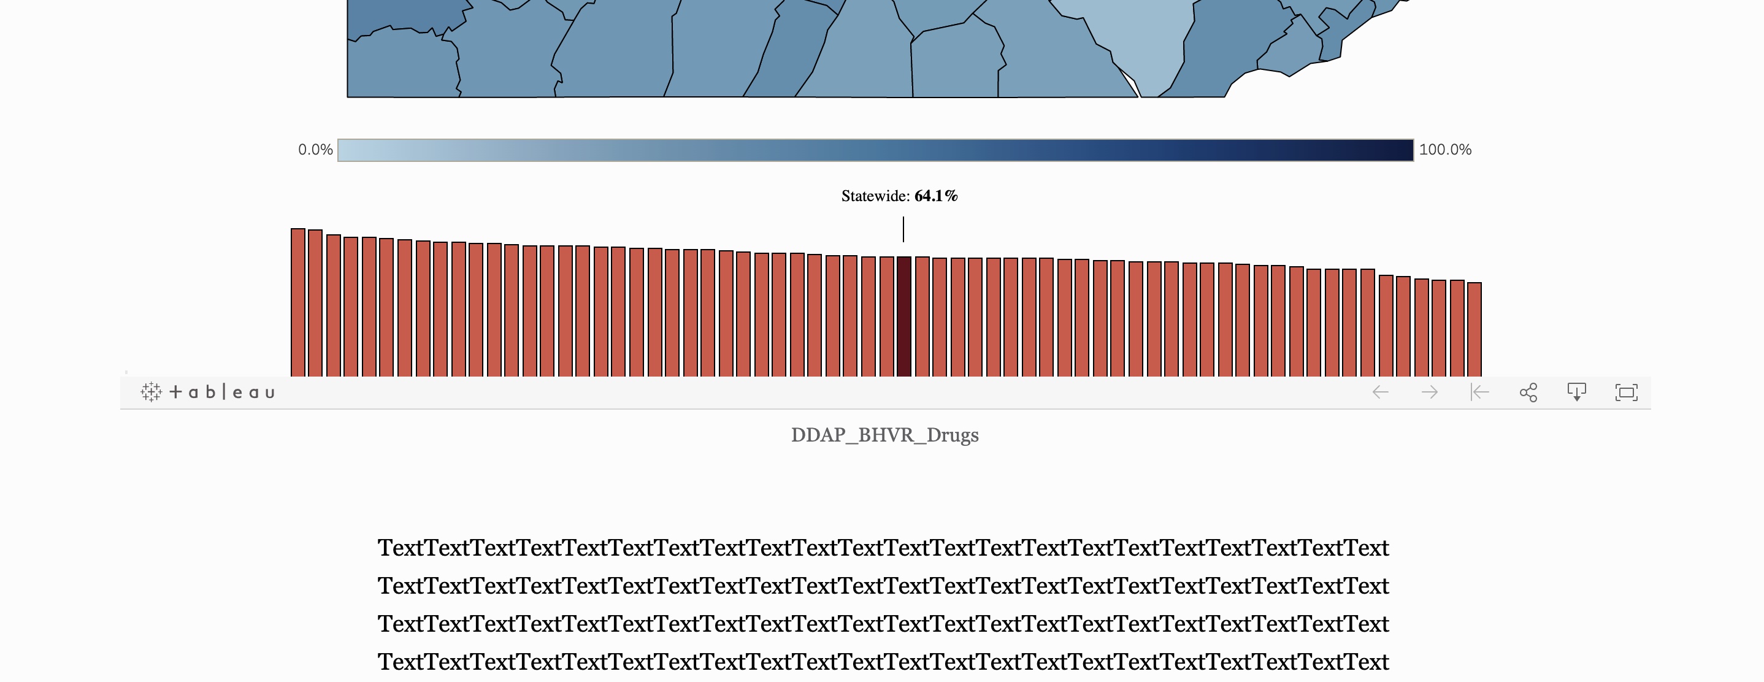Click the Tableau logo in footer

point(207,393)
